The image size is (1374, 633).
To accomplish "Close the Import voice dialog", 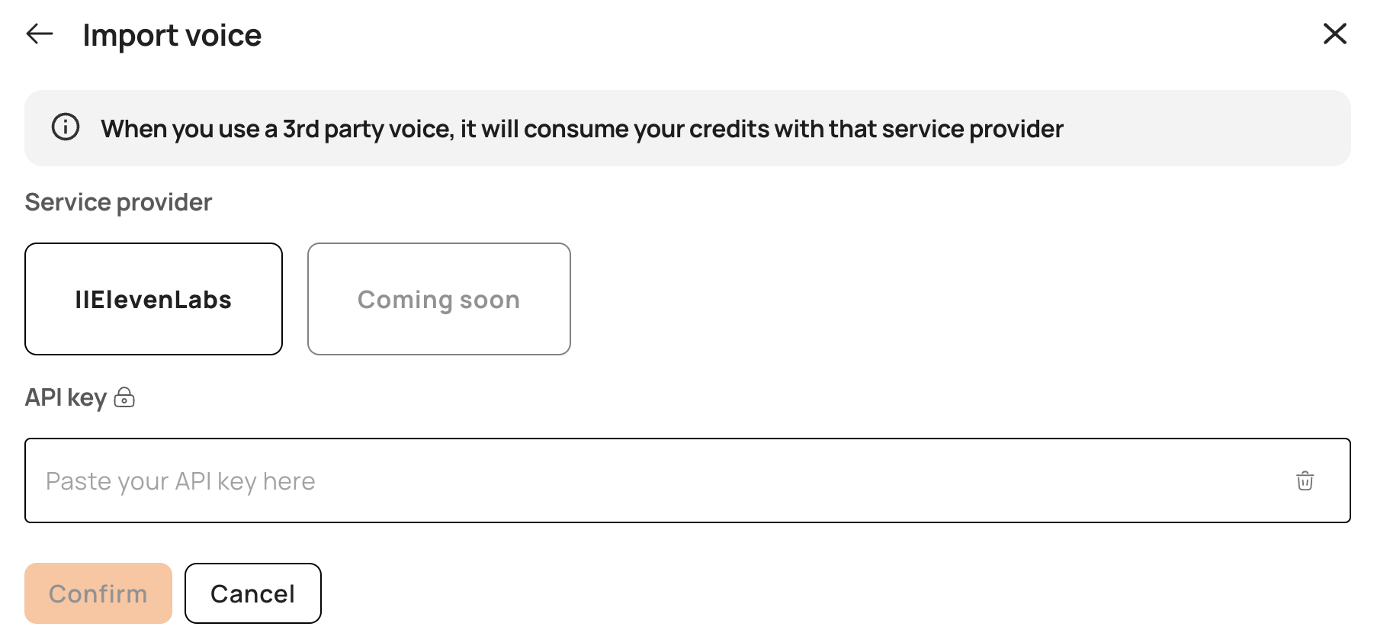I will point(1334,34).
